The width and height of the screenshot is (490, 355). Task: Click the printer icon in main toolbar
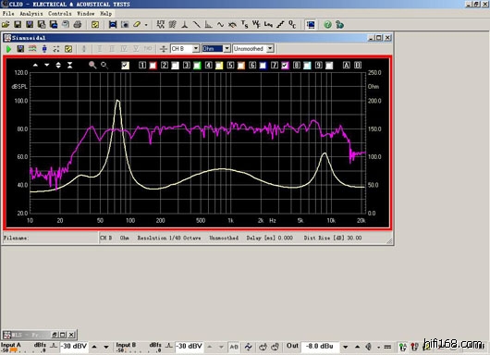[78, 24]
